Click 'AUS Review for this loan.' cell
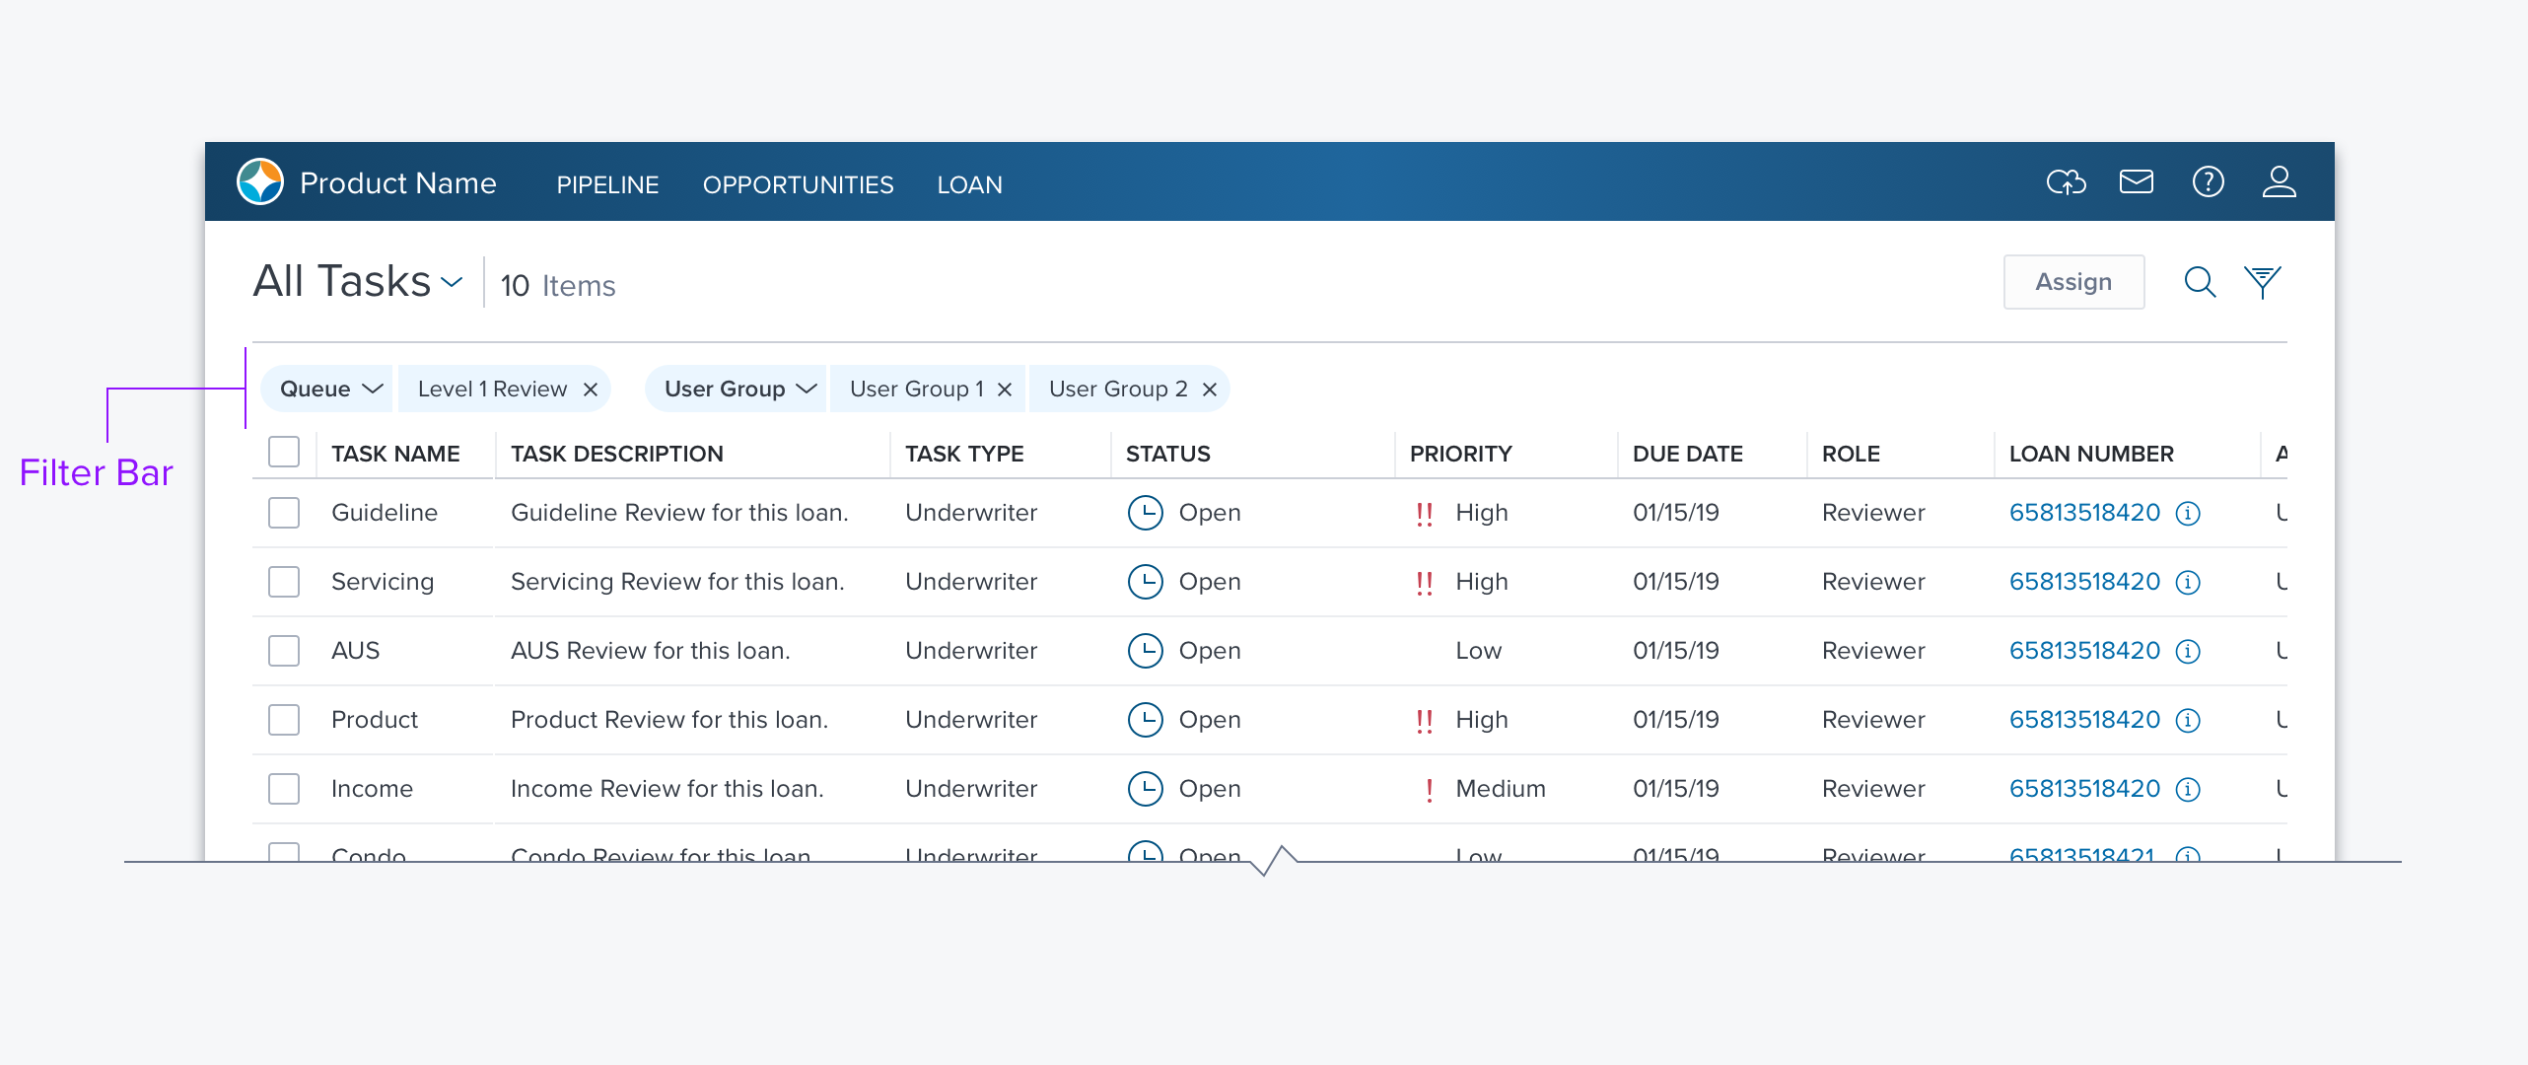The image size is (2528, 1065). click(x=651, y=651)
